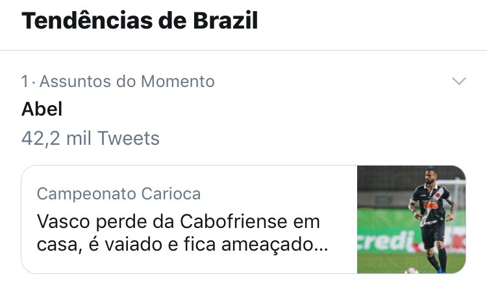Expand the chevron beside the Abel trend
487x289 pixels.
458,81
